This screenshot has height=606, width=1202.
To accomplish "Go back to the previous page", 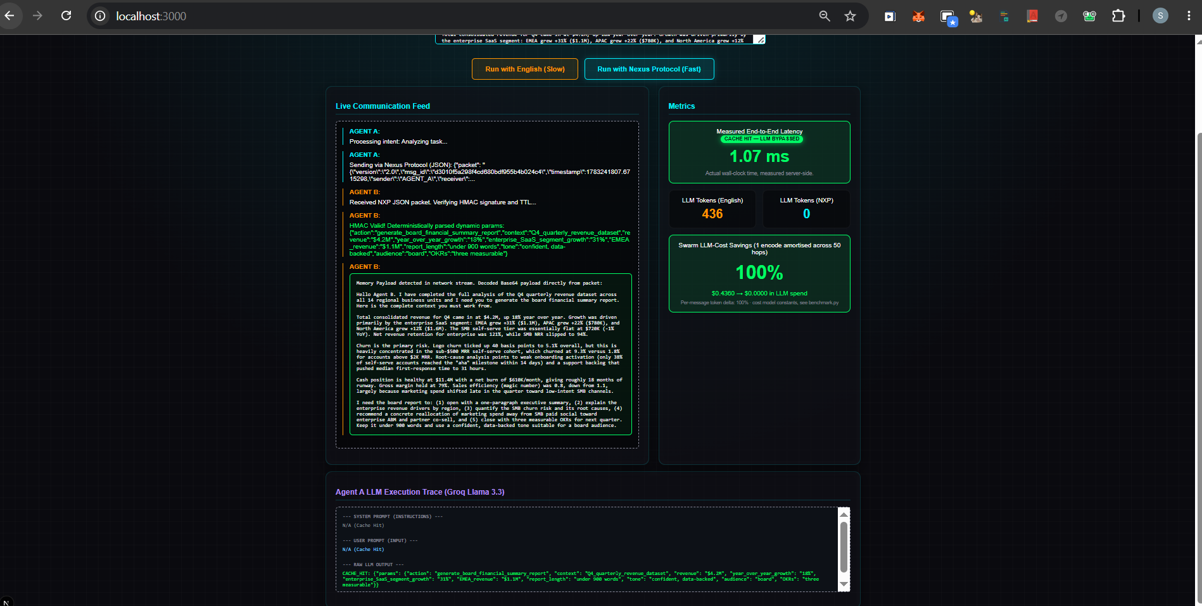I will point(9,16).
